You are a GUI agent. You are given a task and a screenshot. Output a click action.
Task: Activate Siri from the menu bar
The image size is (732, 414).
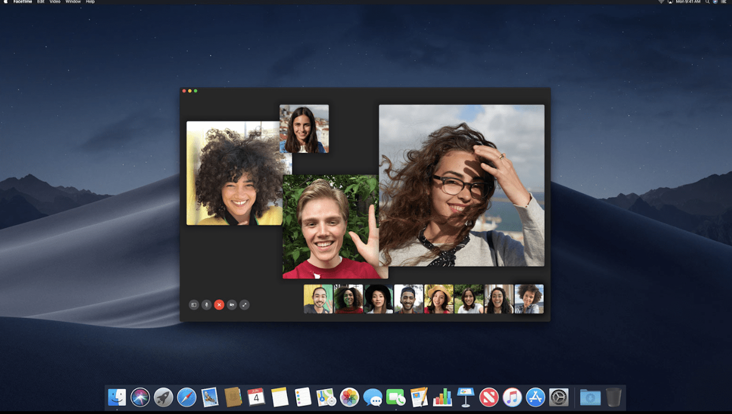tap(715, 2)
